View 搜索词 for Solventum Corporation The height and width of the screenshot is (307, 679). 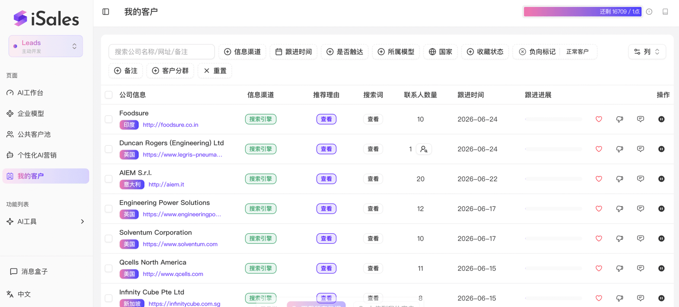tap(373, 238)
